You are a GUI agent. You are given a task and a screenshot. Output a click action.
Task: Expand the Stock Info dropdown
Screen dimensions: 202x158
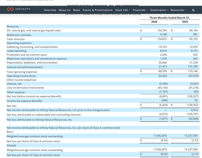click(x=123, y=10)
